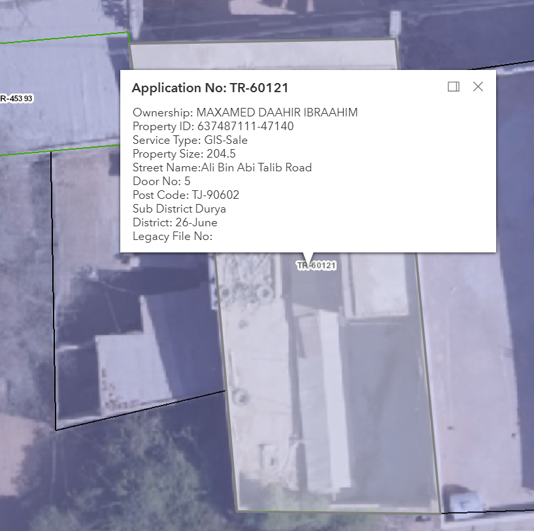Click the TR-60121 parcel label on map

316,265
